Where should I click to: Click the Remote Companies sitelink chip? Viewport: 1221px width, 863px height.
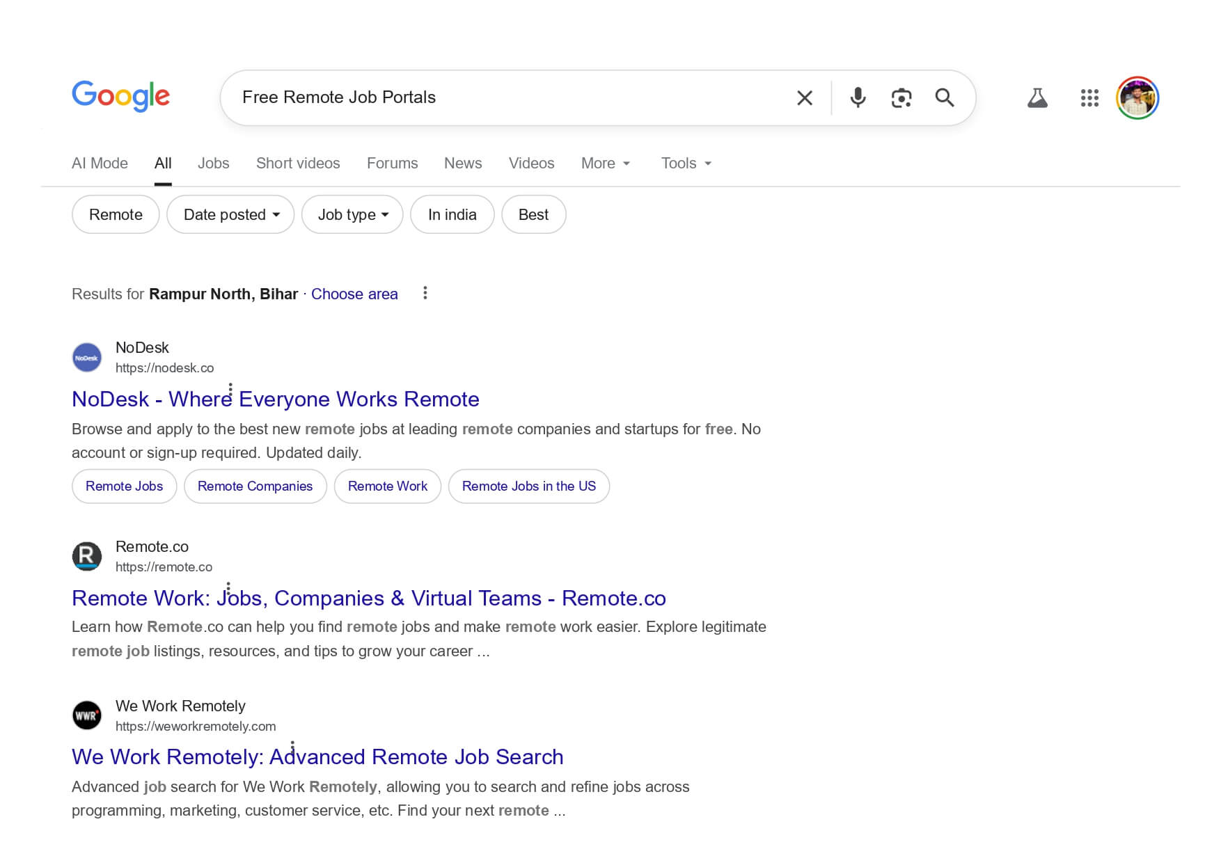click(255, 486)
